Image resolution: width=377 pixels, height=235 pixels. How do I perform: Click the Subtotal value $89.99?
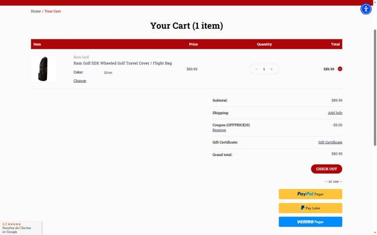pos(336,100)
